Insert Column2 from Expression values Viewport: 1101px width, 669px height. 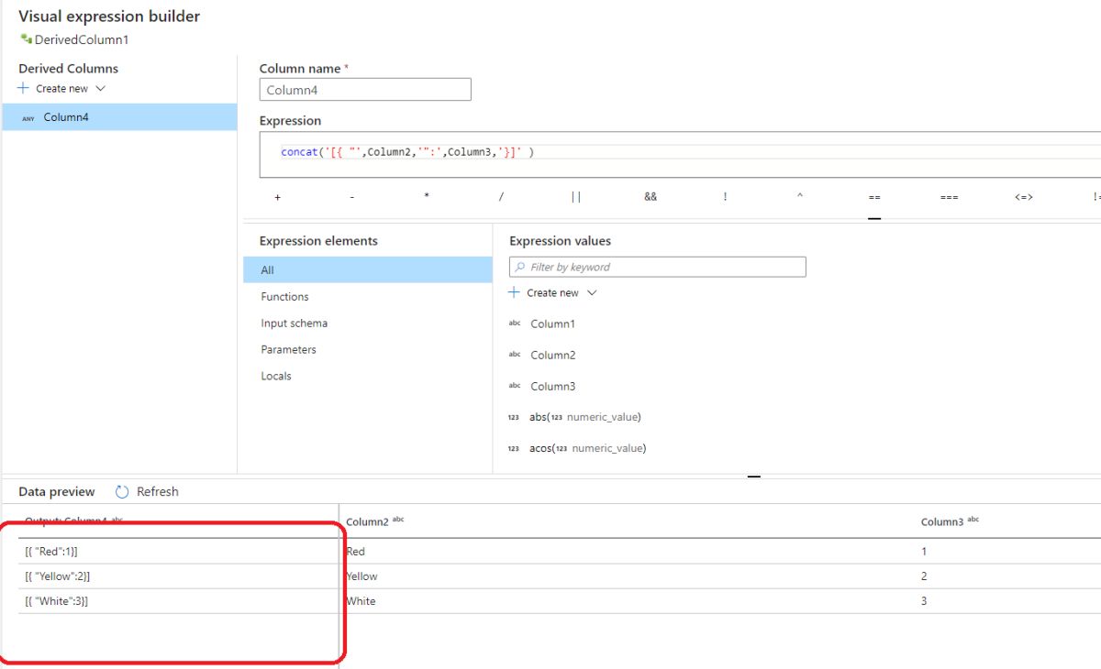click(552, 355)
